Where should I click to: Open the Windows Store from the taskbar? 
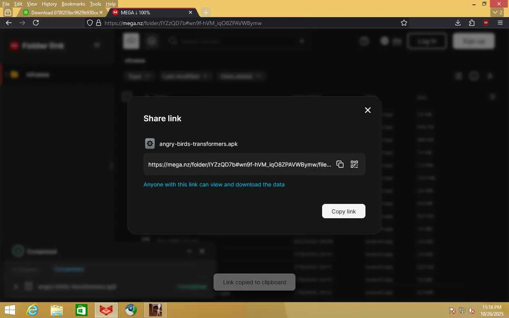pyautogui.click(x=82, y=310)
